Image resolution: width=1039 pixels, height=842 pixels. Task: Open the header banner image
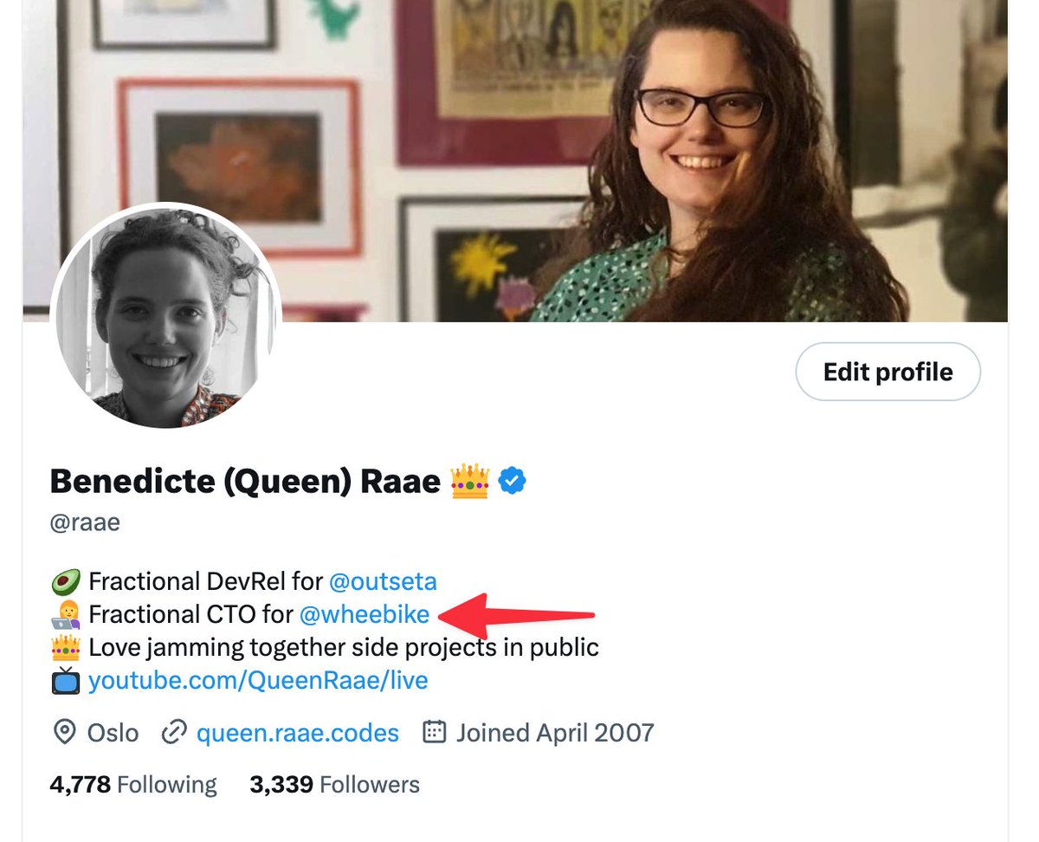click(515, 160)
